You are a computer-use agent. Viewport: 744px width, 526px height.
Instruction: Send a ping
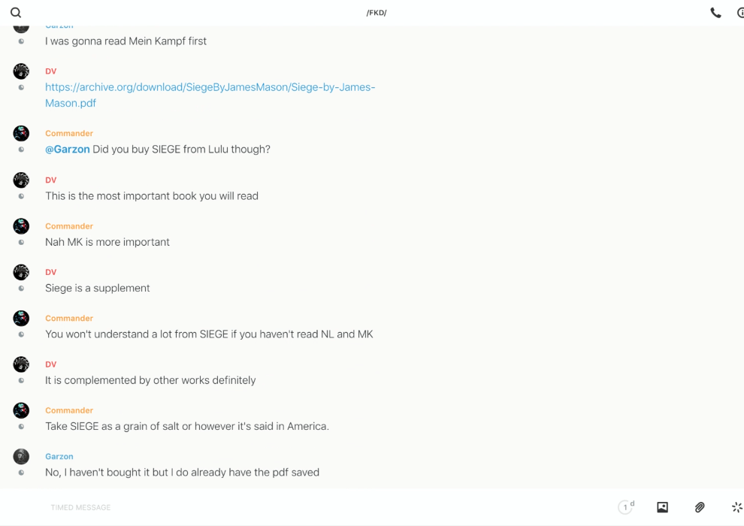pos(736,507)
